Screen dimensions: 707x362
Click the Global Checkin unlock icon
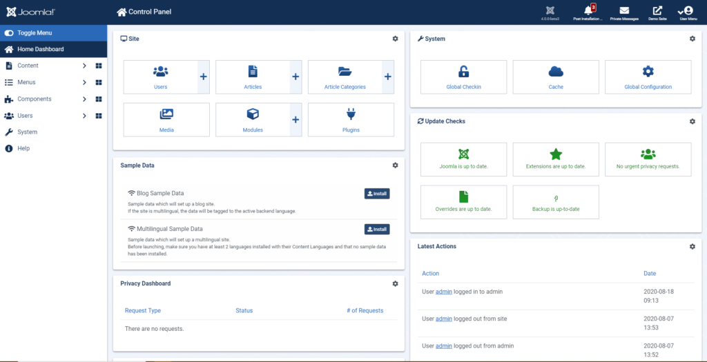[x=463, y=72]
